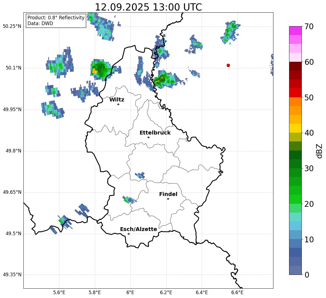This screenshot has width=326, height=298.
Task: Click the 49.65°N latitude label
Action: 12,192
